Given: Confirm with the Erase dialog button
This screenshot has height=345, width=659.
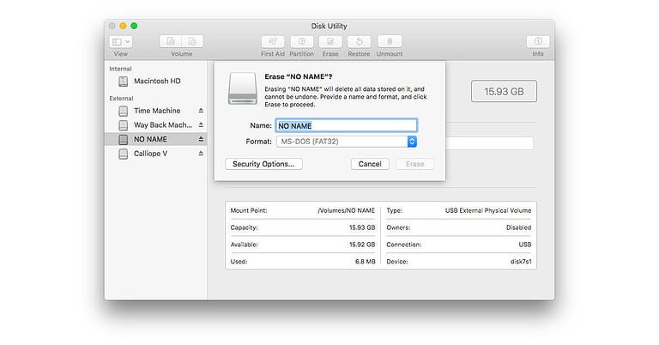Looking at the screenshot, I should point(414,164).
